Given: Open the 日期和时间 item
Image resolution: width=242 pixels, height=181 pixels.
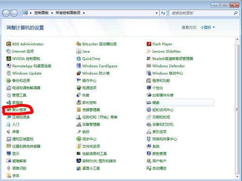Looking at the screenshot, I should coord(158,117).
